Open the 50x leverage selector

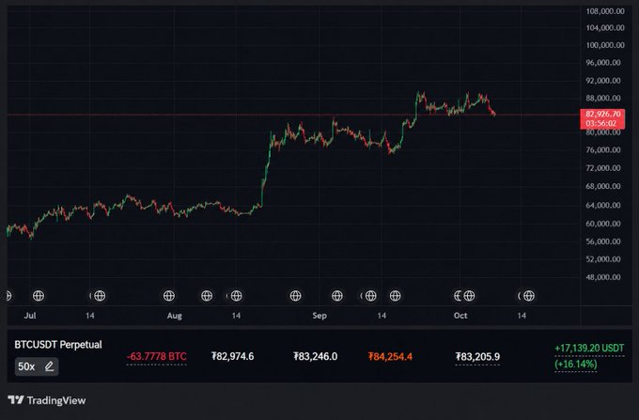[x=37, y=366]
